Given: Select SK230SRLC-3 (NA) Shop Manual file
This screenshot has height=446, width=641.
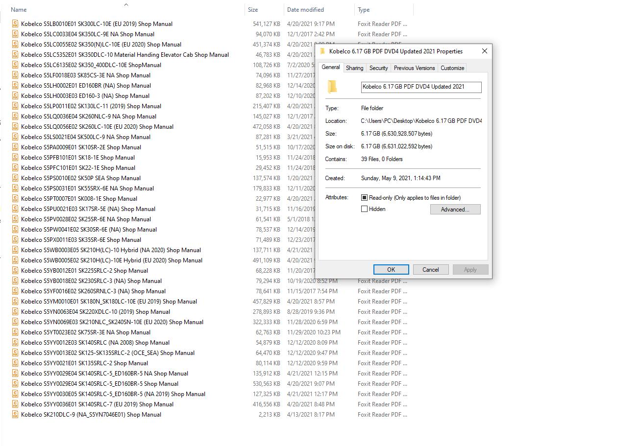Looking at the screenshot, I should (x=91, y=281).
